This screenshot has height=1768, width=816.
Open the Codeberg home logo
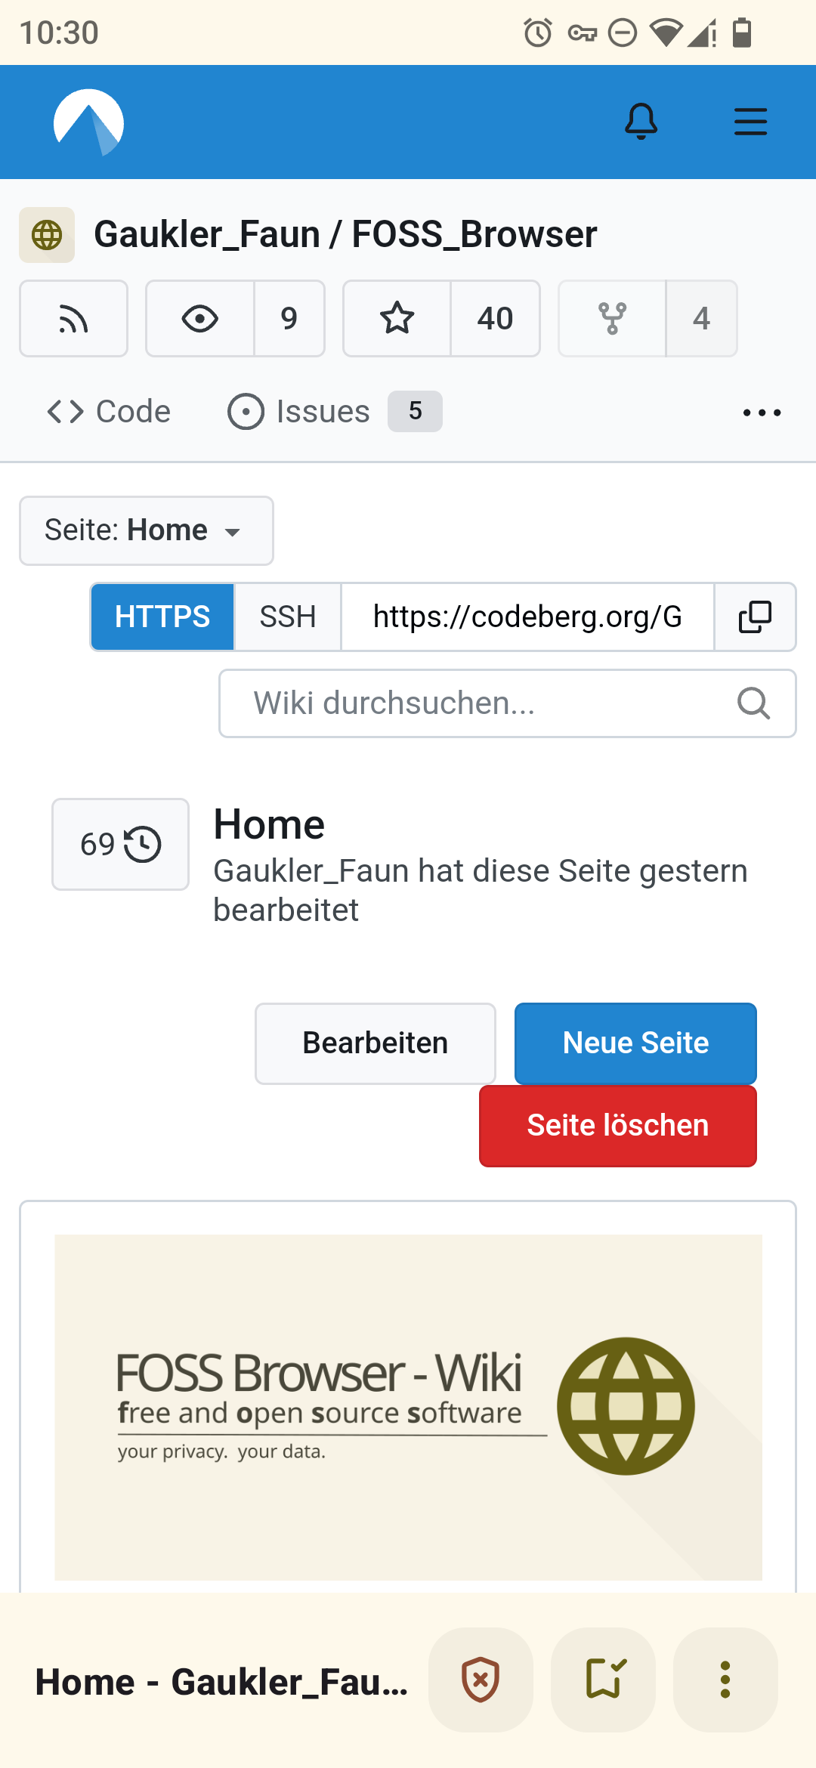[x=88, y=122]
